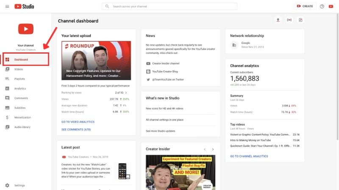The height and width of the screenshot is (190, 339).
Task: Open Creator Insider channel link
Action: point(166,64)
